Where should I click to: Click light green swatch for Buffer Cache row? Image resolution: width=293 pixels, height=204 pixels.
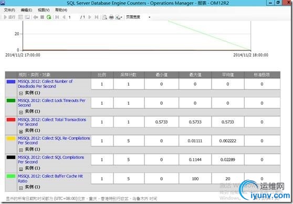pos(11,176)
